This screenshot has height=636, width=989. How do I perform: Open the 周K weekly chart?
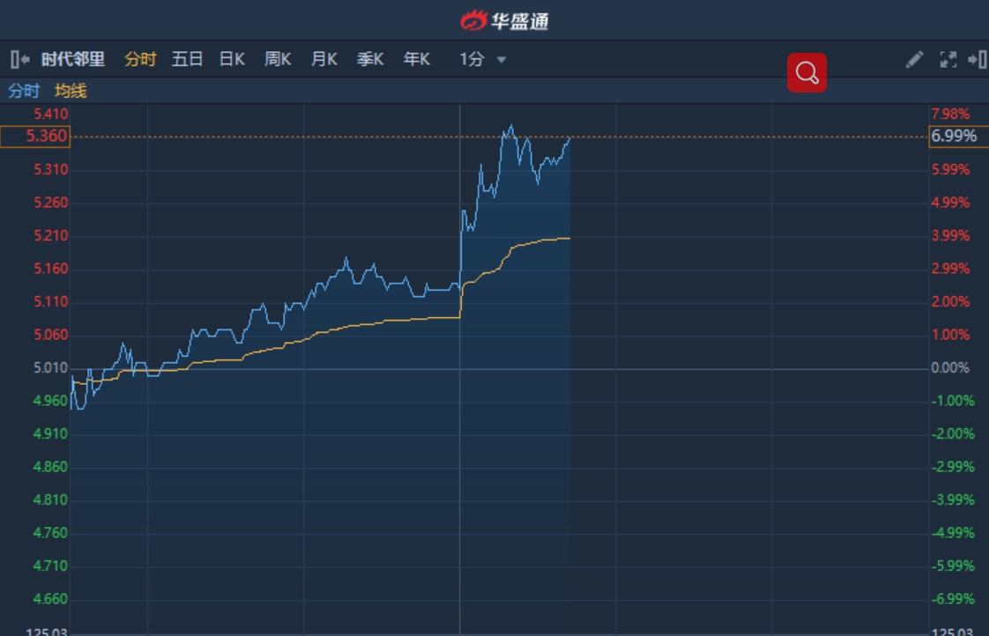278,59
